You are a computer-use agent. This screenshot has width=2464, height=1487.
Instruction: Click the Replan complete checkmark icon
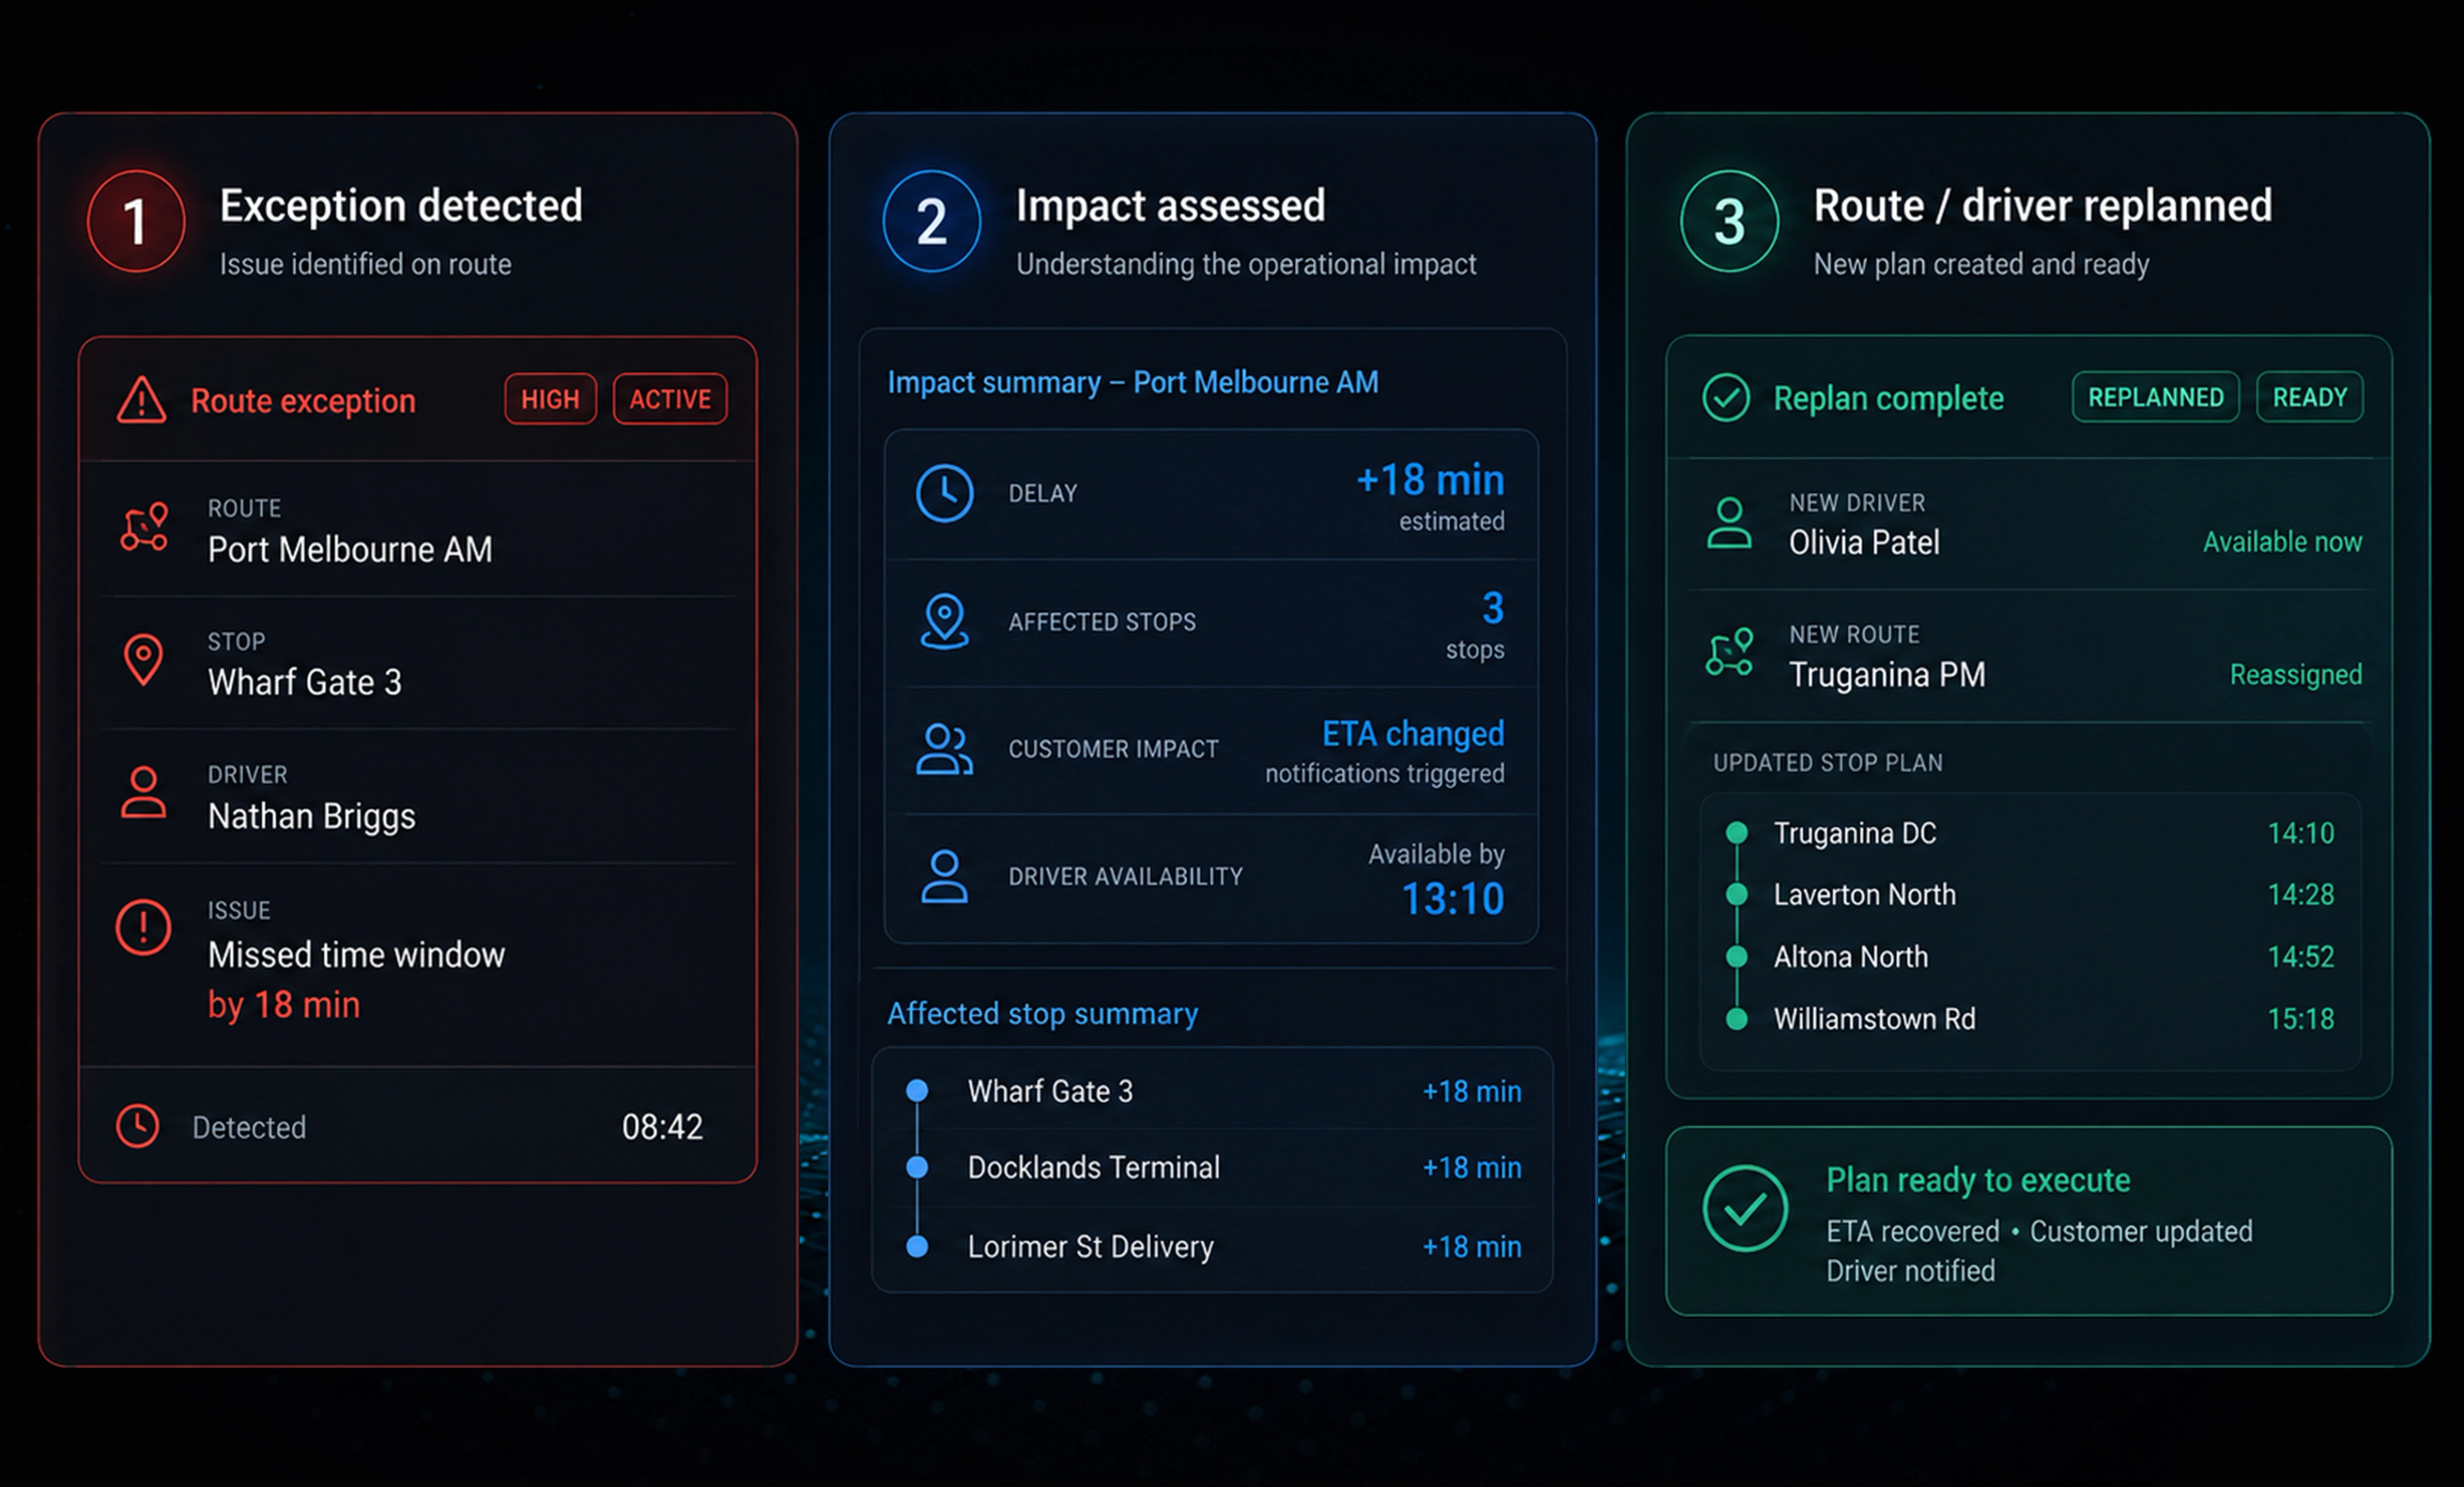coord(1726,397)
